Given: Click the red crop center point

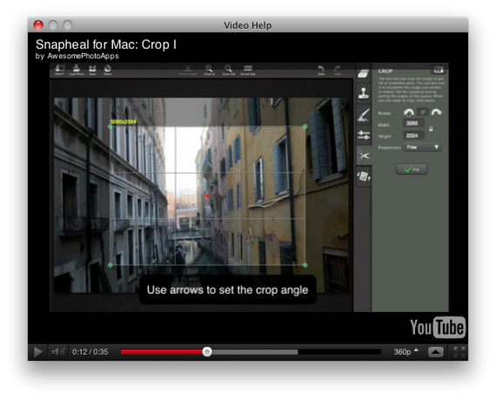Looking at the screenshot, I should point(207,196).
